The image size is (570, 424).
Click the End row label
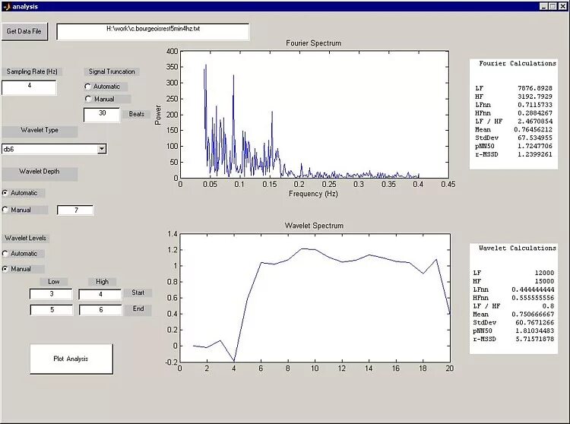[138, 309]
